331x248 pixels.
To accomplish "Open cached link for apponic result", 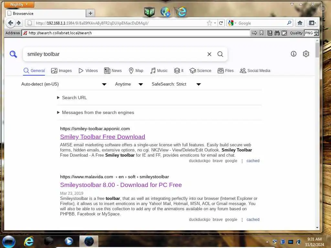I will point(253,161).
